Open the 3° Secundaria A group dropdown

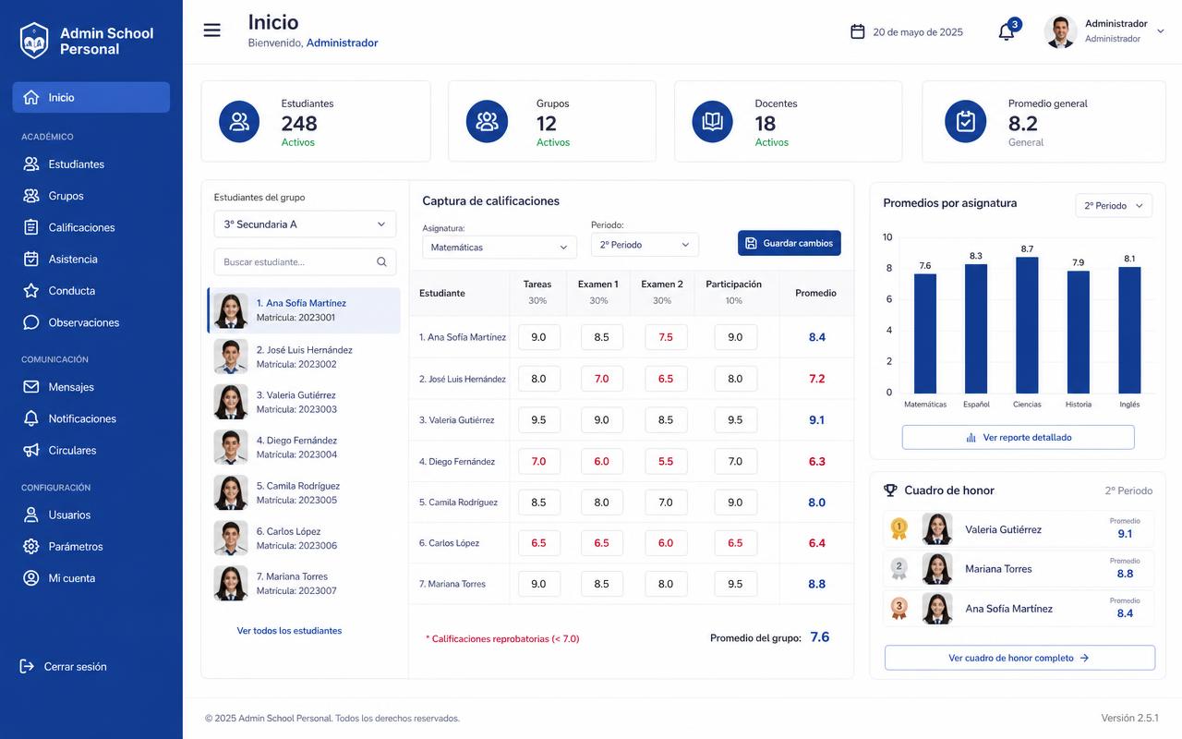pyautogui.click(x=305, y=224)
